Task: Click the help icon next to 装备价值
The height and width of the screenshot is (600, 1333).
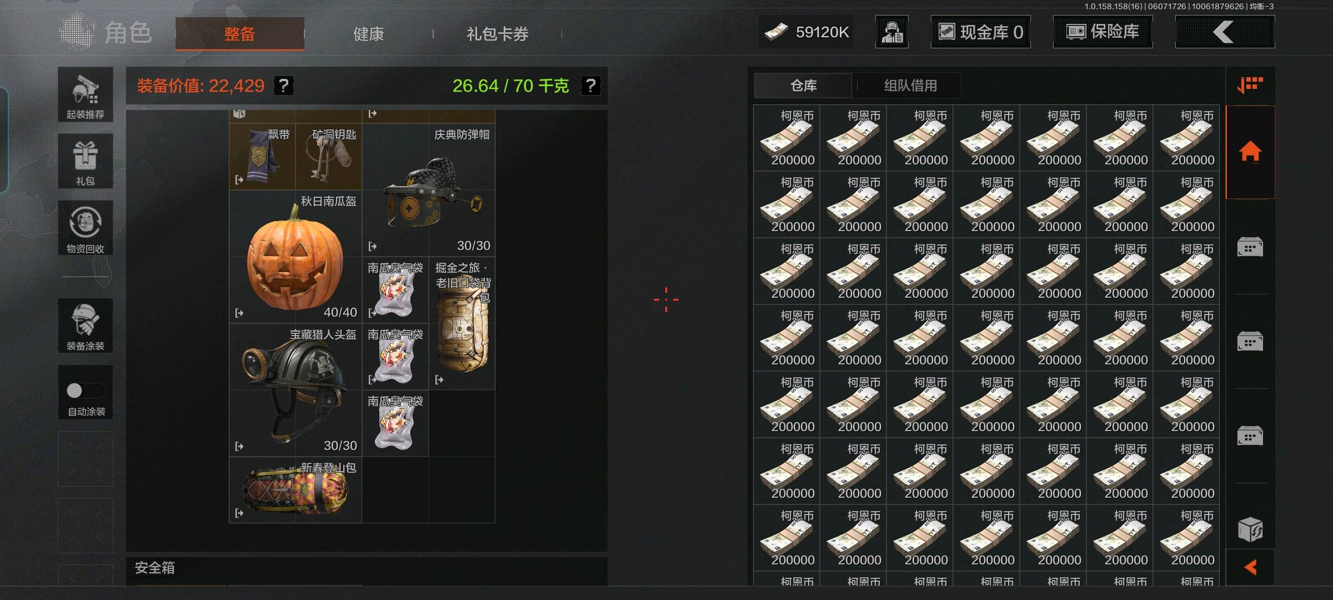Action: point(284,86)
